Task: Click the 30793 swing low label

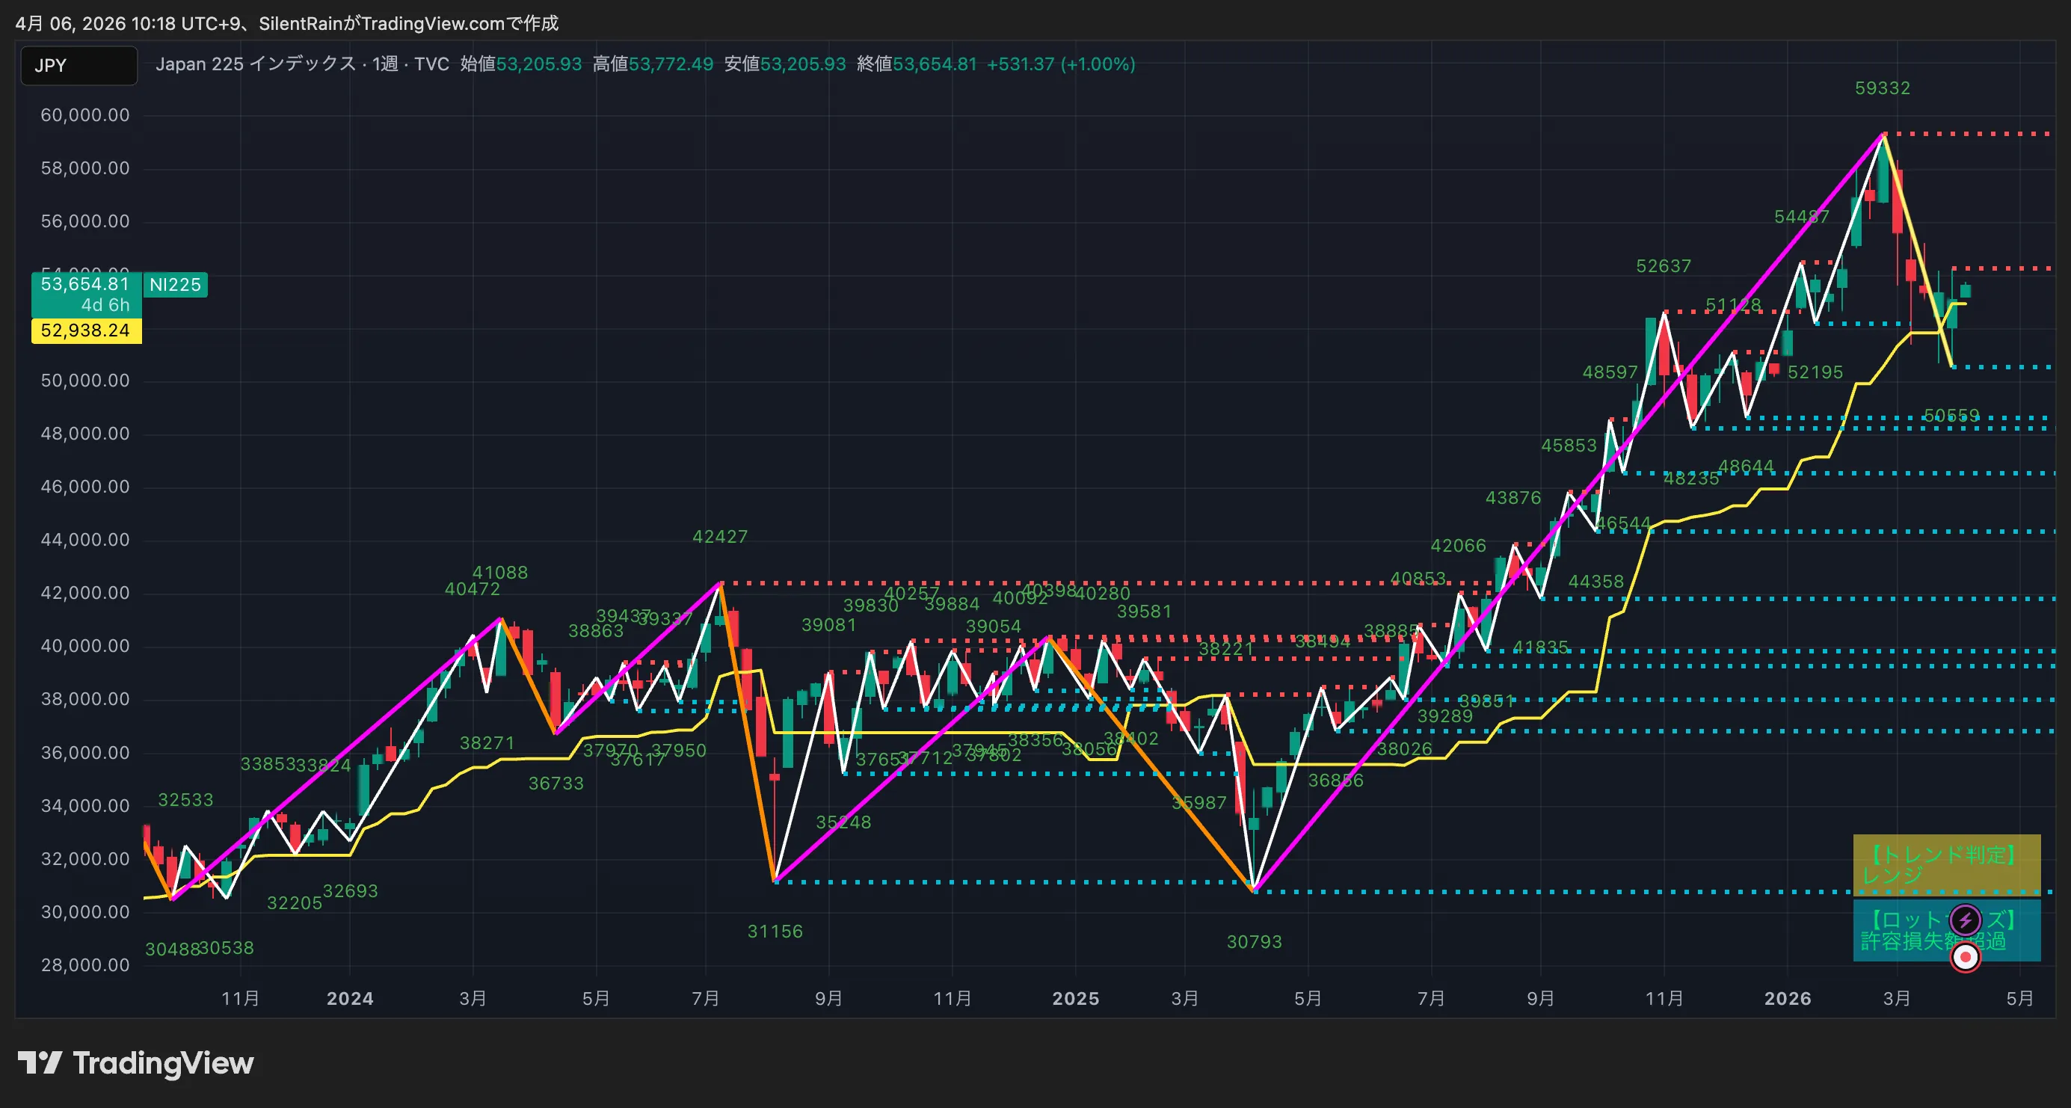Action: point(1254,941)
